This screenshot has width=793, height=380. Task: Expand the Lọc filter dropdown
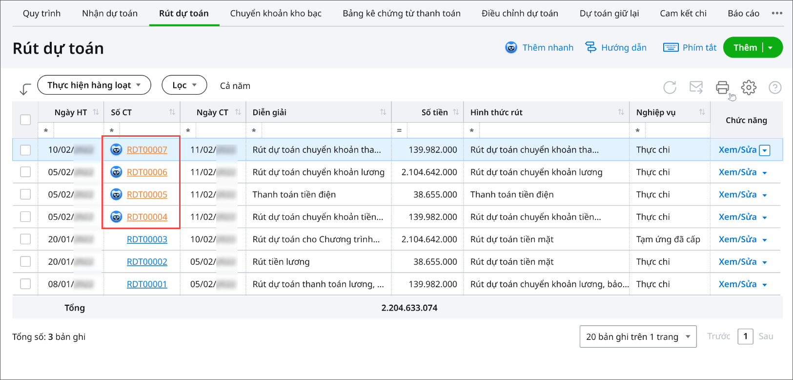pyautogui.click(x=184, y=85)
